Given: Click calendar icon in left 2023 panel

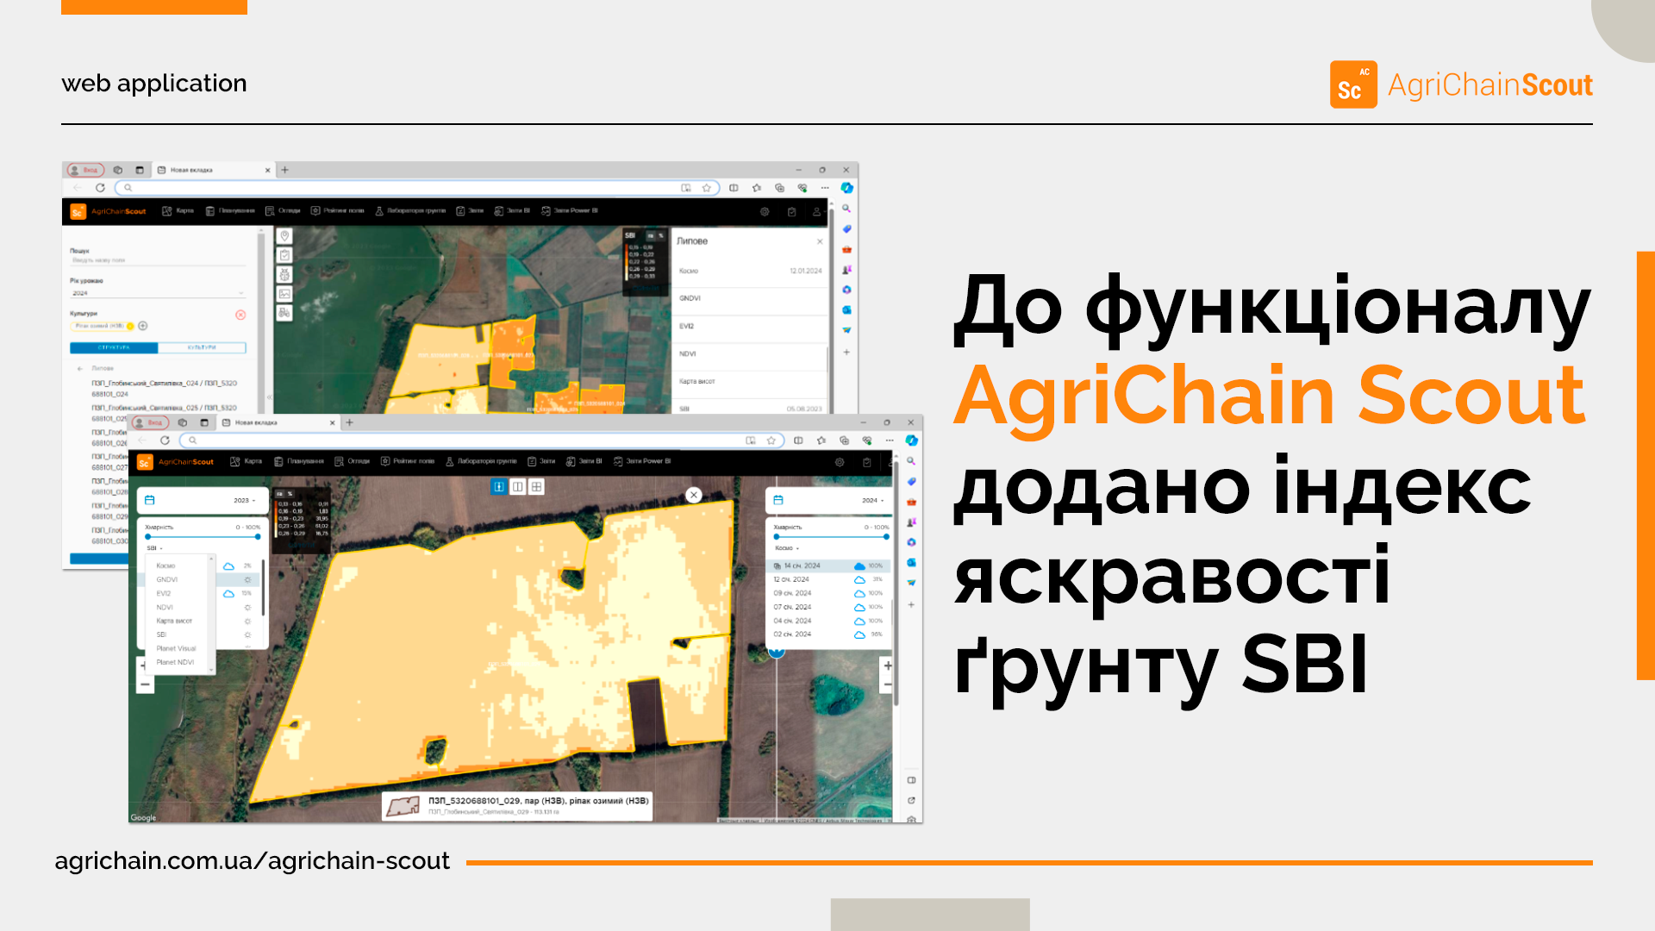Looking at the screenshot, I should pyautogui.click(x=150, y=500).
